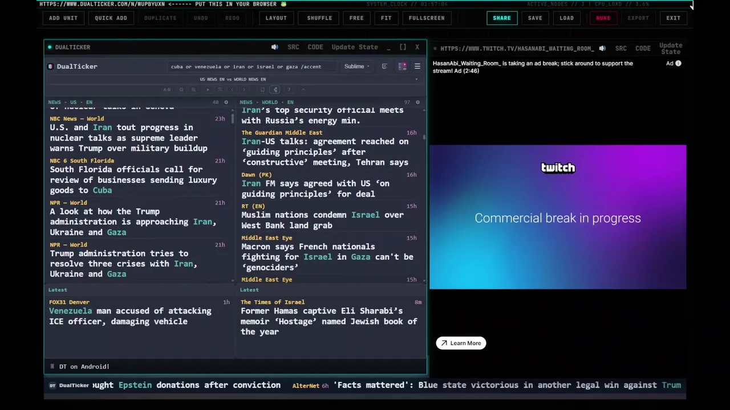
Task: Open the LAYOUT menu
Action: click(x=276, y=18)
